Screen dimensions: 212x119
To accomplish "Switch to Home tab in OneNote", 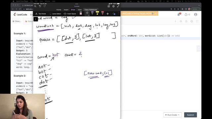I will click(x=59, y=10).
